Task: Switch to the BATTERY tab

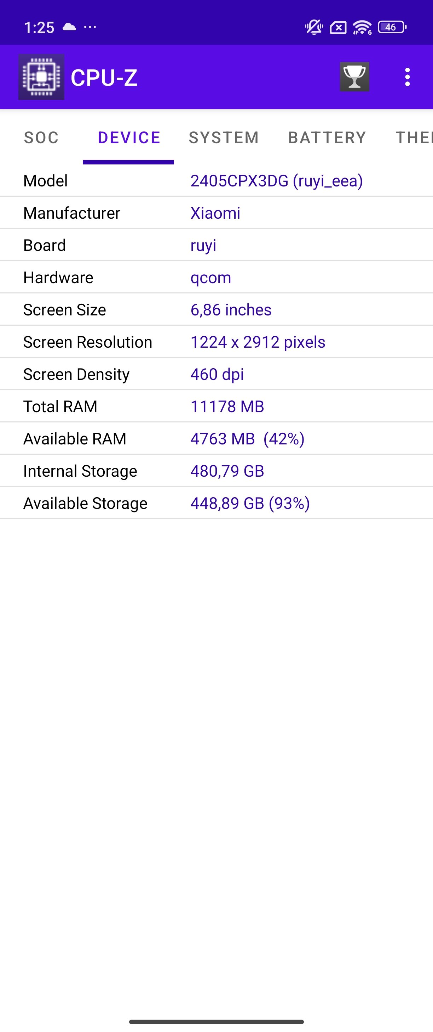Action: click(x=327, y=138)
